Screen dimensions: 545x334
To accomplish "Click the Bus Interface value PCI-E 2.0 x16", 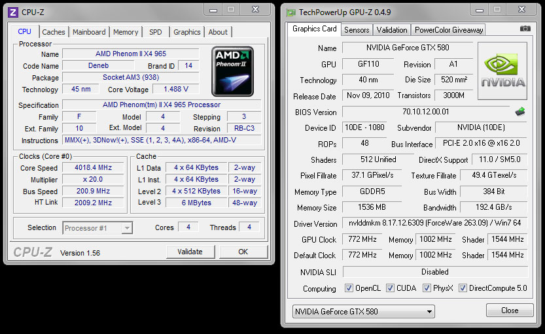I will point(482,143).
